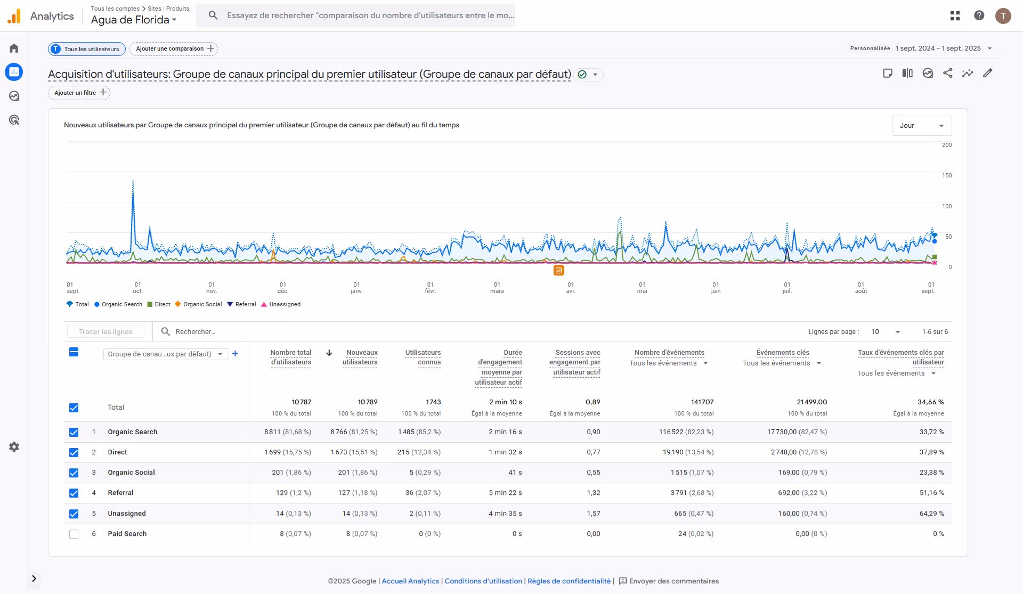
Task: Click the pencil Customize report icon
Action: pyautogui.click(x=987, y=73)
